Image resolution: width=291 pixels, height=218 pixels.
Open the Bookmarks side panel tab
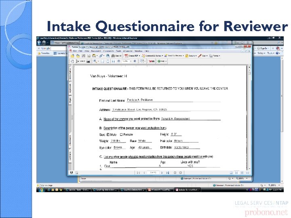pos(70,74)
